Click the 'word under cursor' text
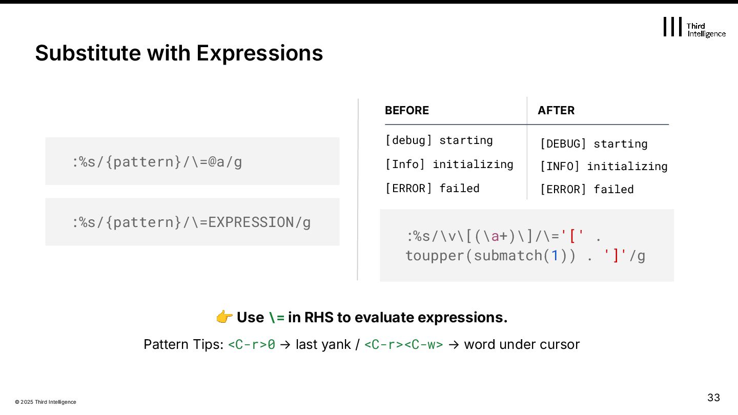This screenshot has height=415, width=738. [x=522, y=344]
